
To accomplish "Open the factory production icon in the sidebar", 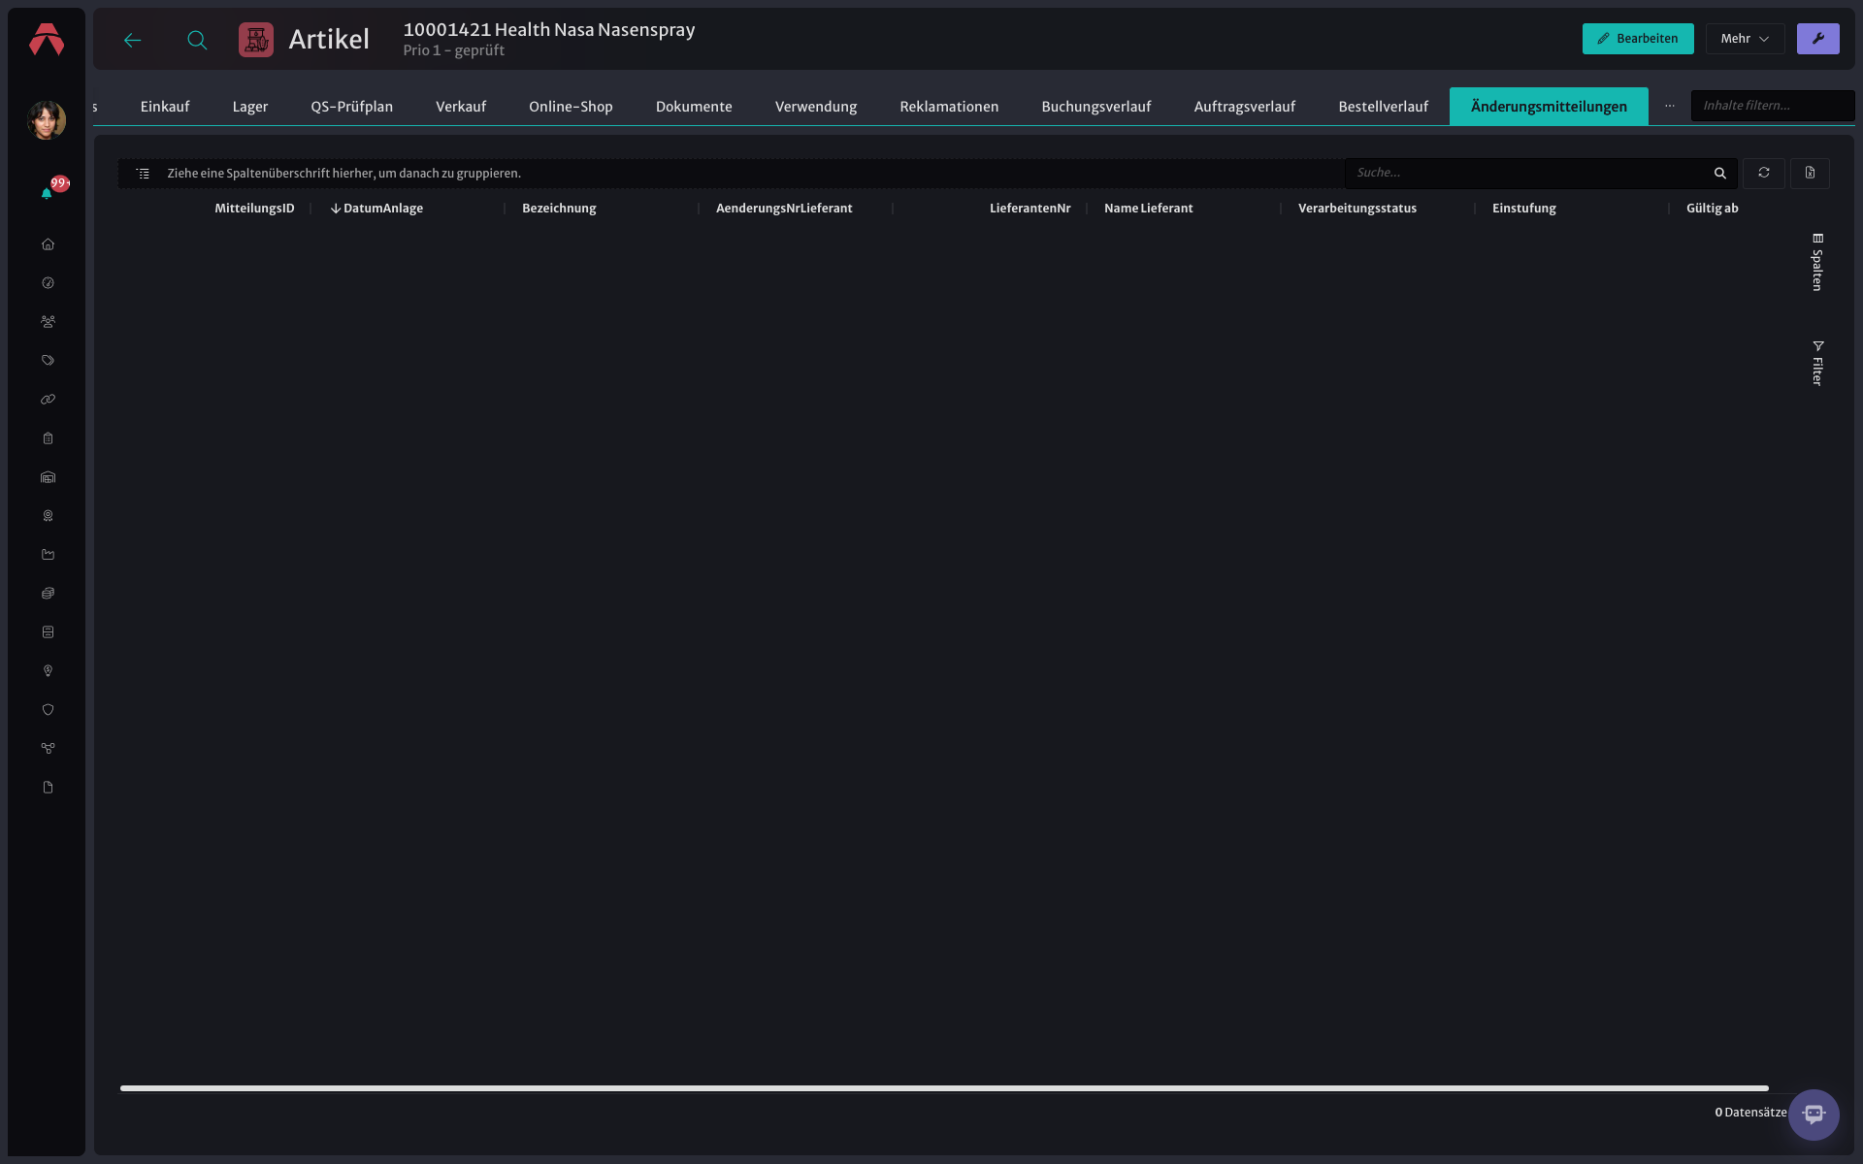I will (x=48, y=555).
